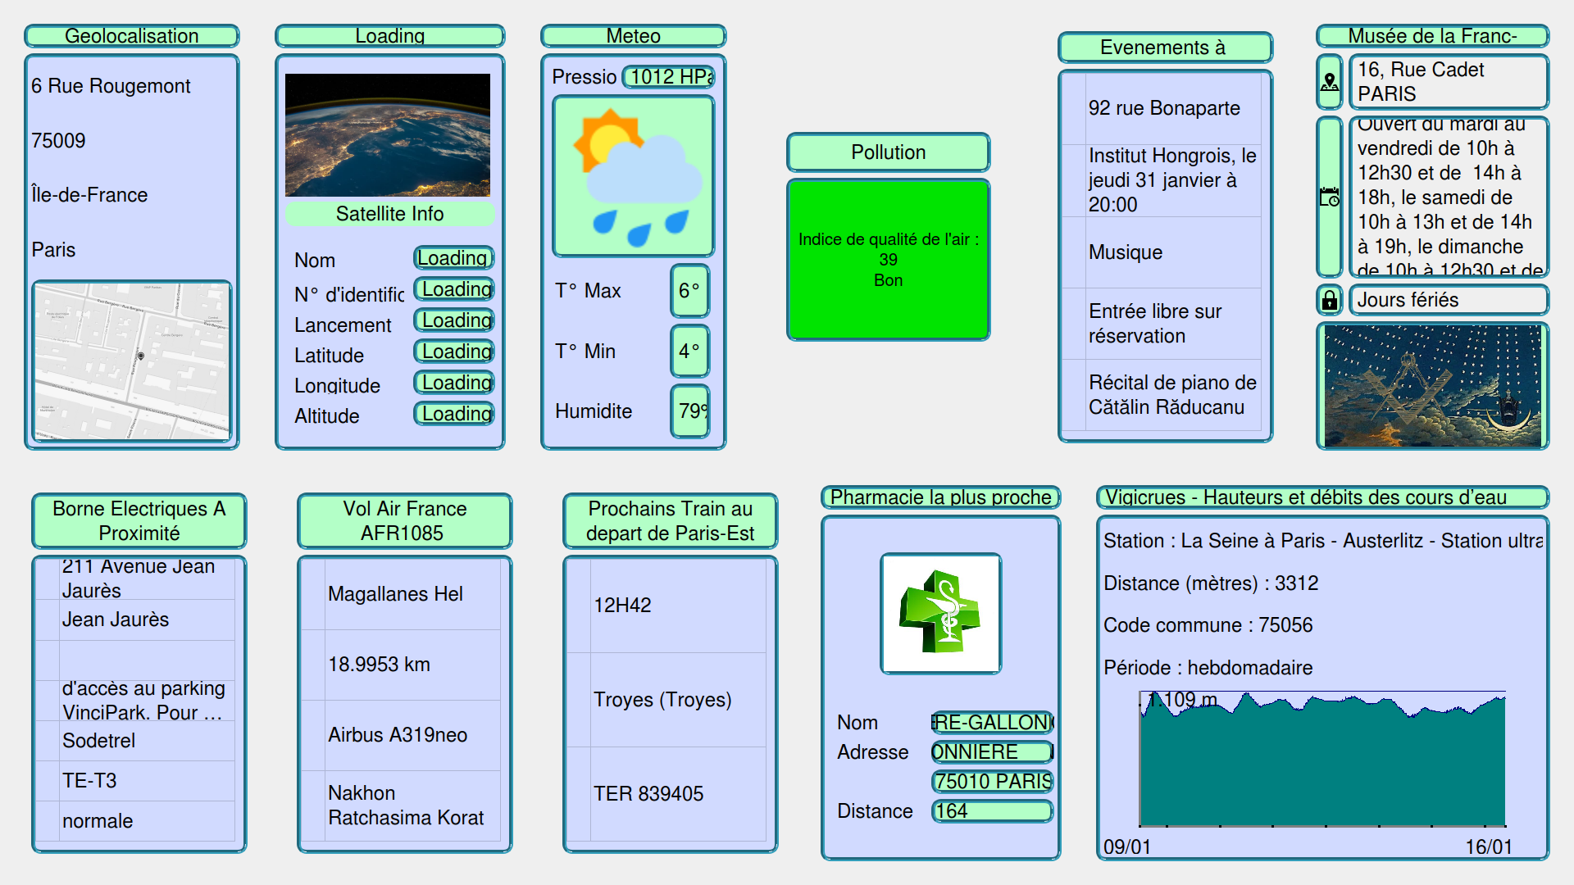Click the T° Max 6° value
This screenshot has height=885, width=1574.
tap(689, 291)
